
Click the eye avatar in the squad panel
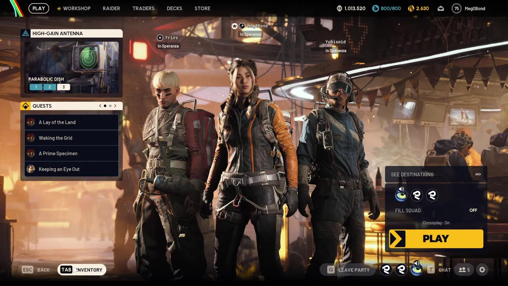pos(401,195)
